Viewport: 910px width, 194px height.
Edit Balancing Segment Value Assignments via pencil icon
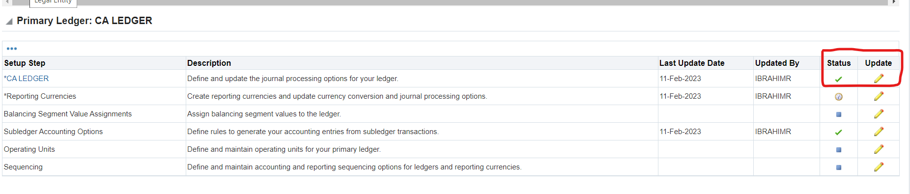coord(879,114)
